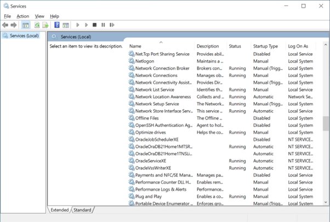This screenshot has height=222, width=330.
Task: Click the Forward arrow in toolbar
Action: click(13, 25)
